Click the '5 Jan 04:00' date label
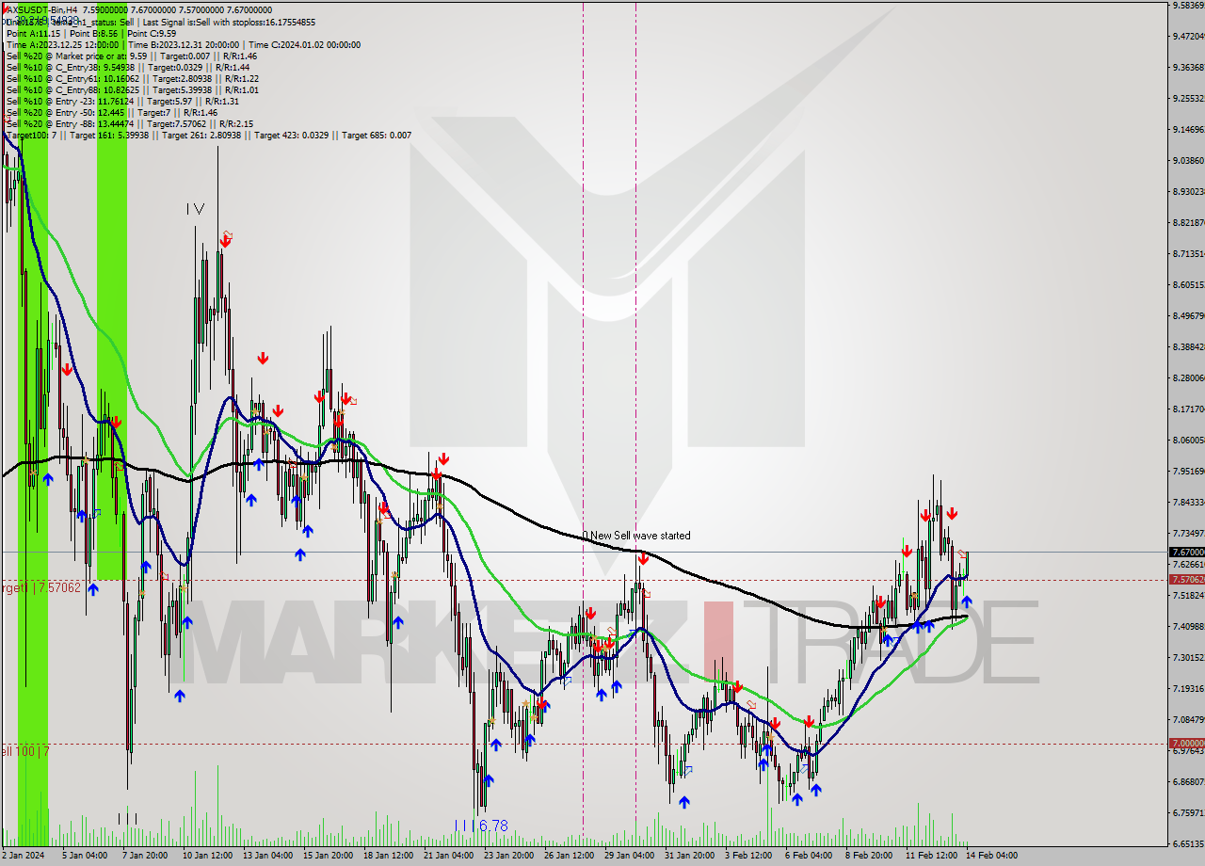Screen dimensions: 1205x866 84,856
